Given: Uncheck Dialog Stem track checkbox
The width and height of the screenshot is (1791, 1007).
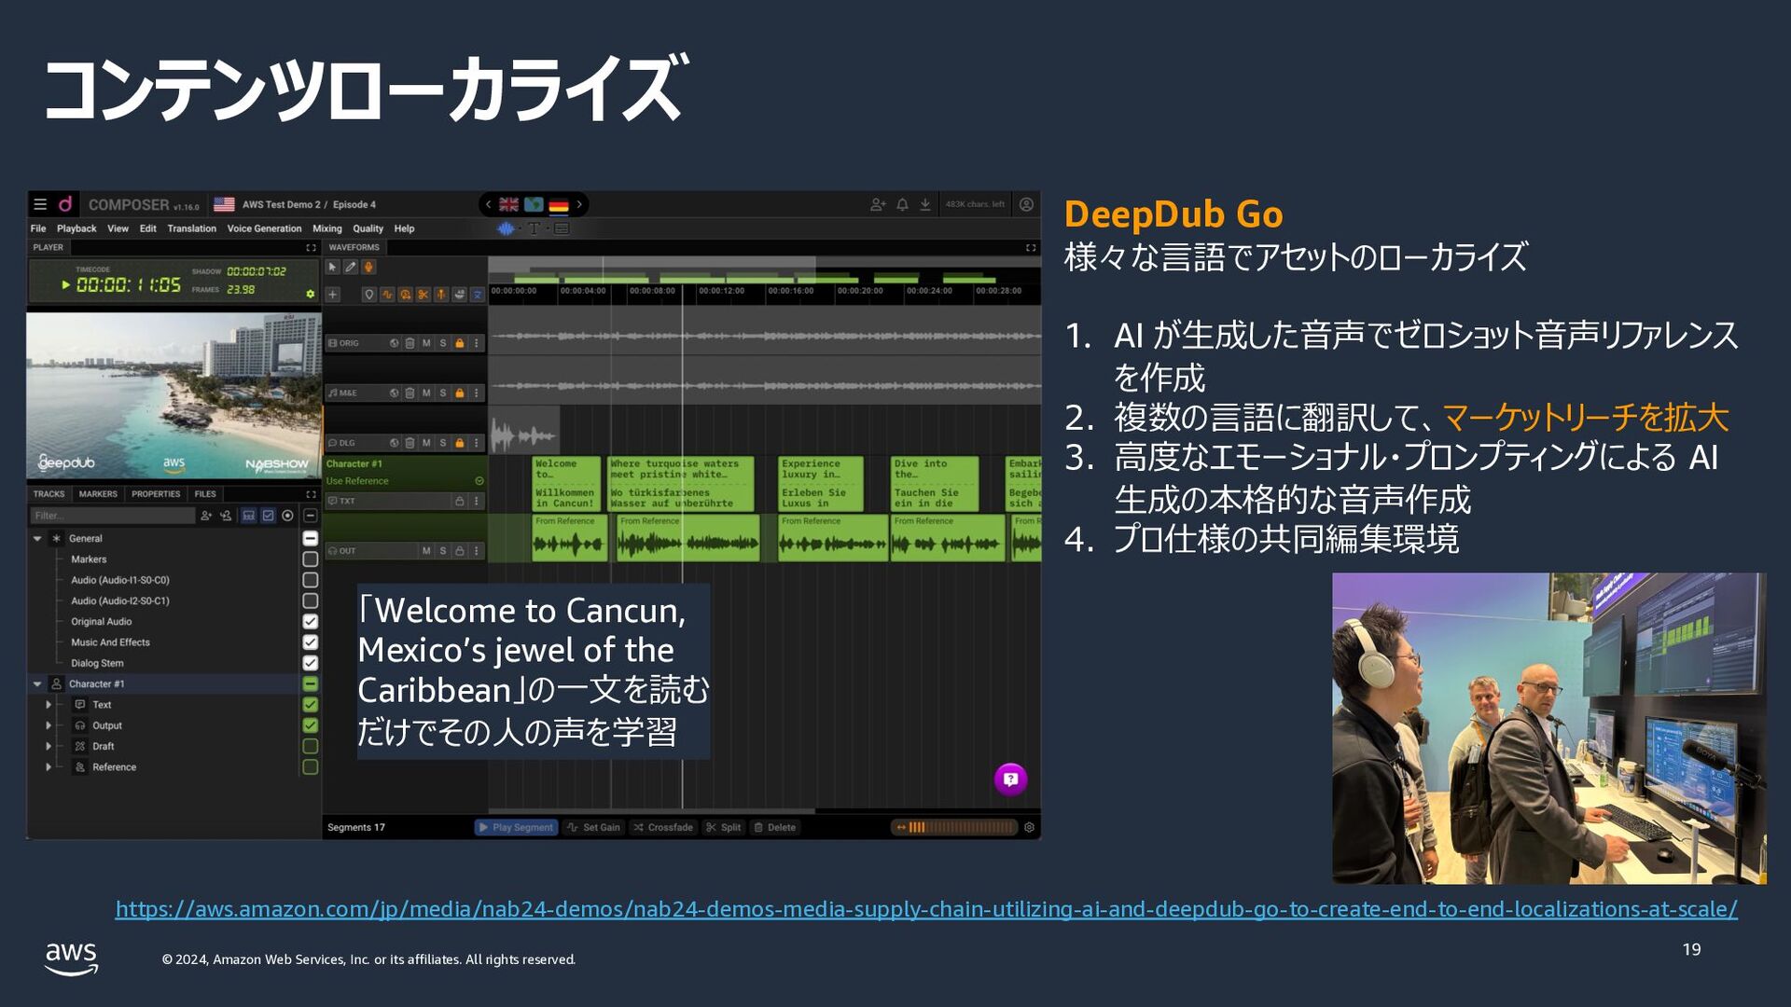Looking at the screenshot, I should [x=311, y=663].
